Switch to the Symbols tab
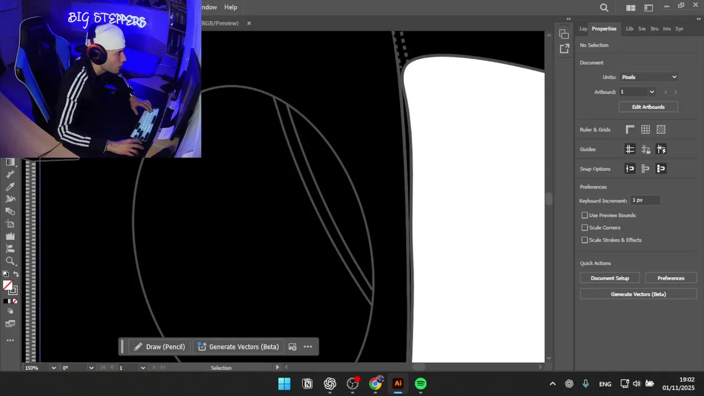Screen dimensions: 704x396 coord(679,29)
